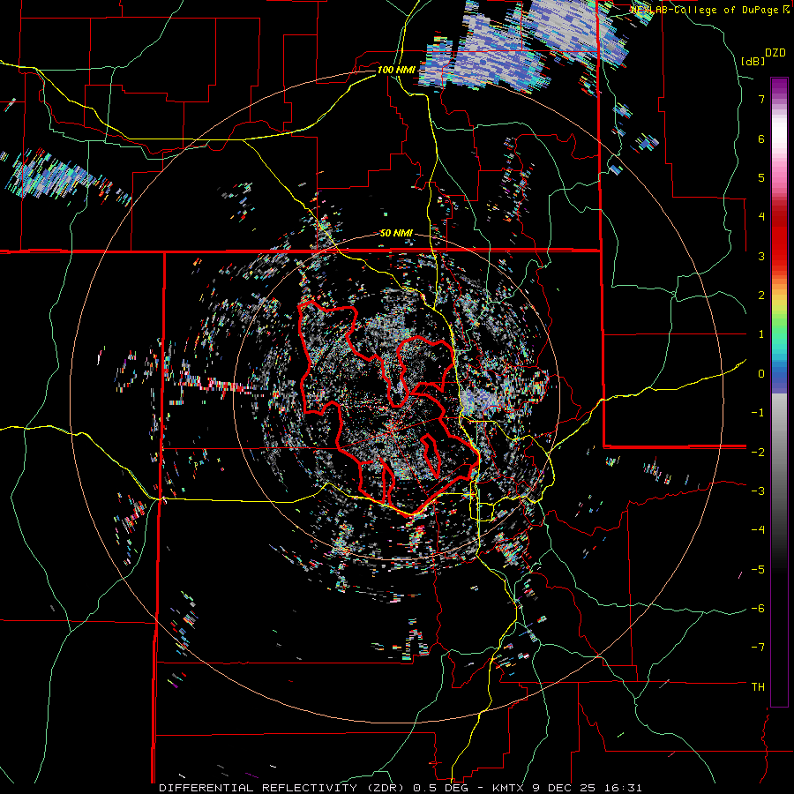This screenshot has width=794, height=794.
Task: Click the 50 NMI range ring label
Action: pos(396,233)
